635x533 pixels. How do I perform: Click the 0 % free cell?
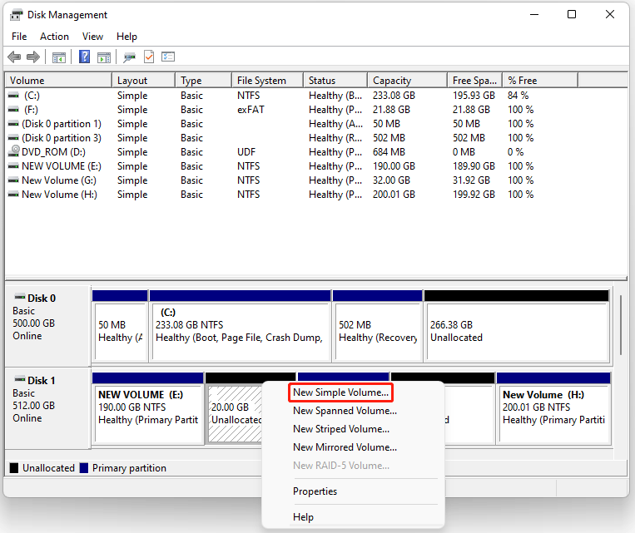point(515,152)
